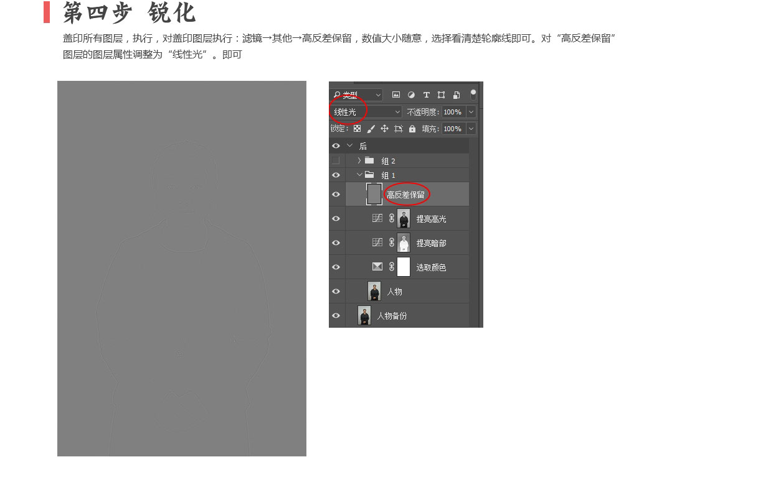
Task: Click the 提亮暗部 layer name
Action: [x=432, y=244]
